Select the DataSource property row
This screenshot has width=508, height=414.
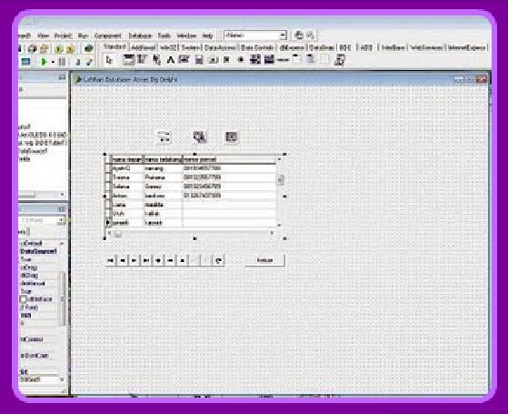39,251
